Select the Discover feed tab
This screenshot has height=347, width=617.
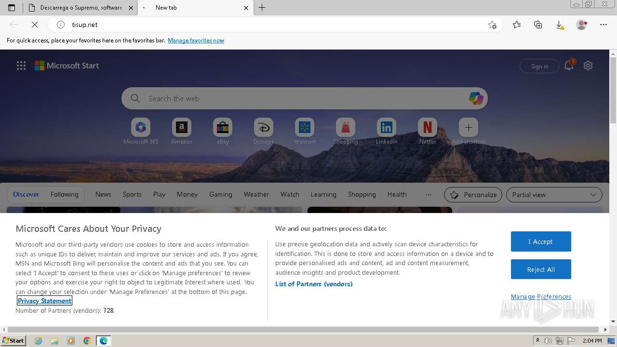(26, 194)
